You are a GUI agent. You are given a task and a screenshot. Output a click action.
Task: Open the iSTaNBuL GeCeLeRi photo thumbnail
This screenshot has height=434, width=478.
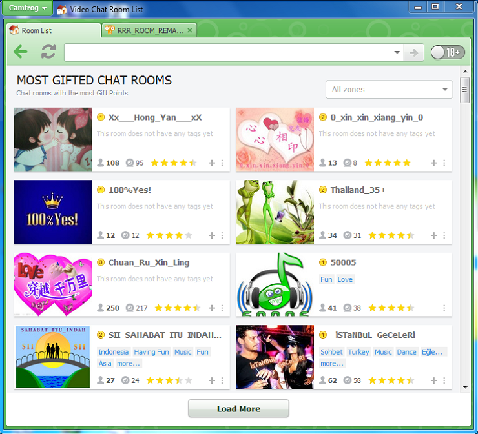click(x=275, y=357)
